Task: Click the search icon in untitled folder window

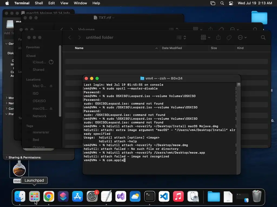Action: click(x=263, y=37)
